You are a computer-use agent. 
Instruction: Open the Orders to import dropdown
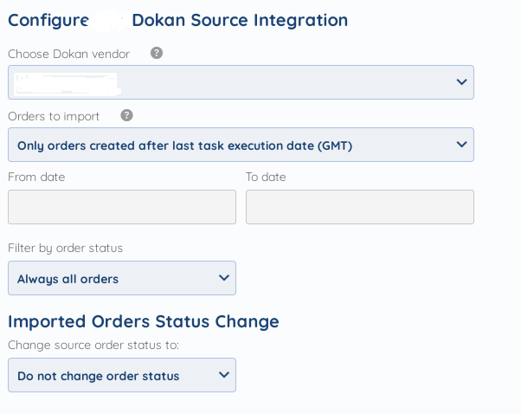click(x=241, y=145)
